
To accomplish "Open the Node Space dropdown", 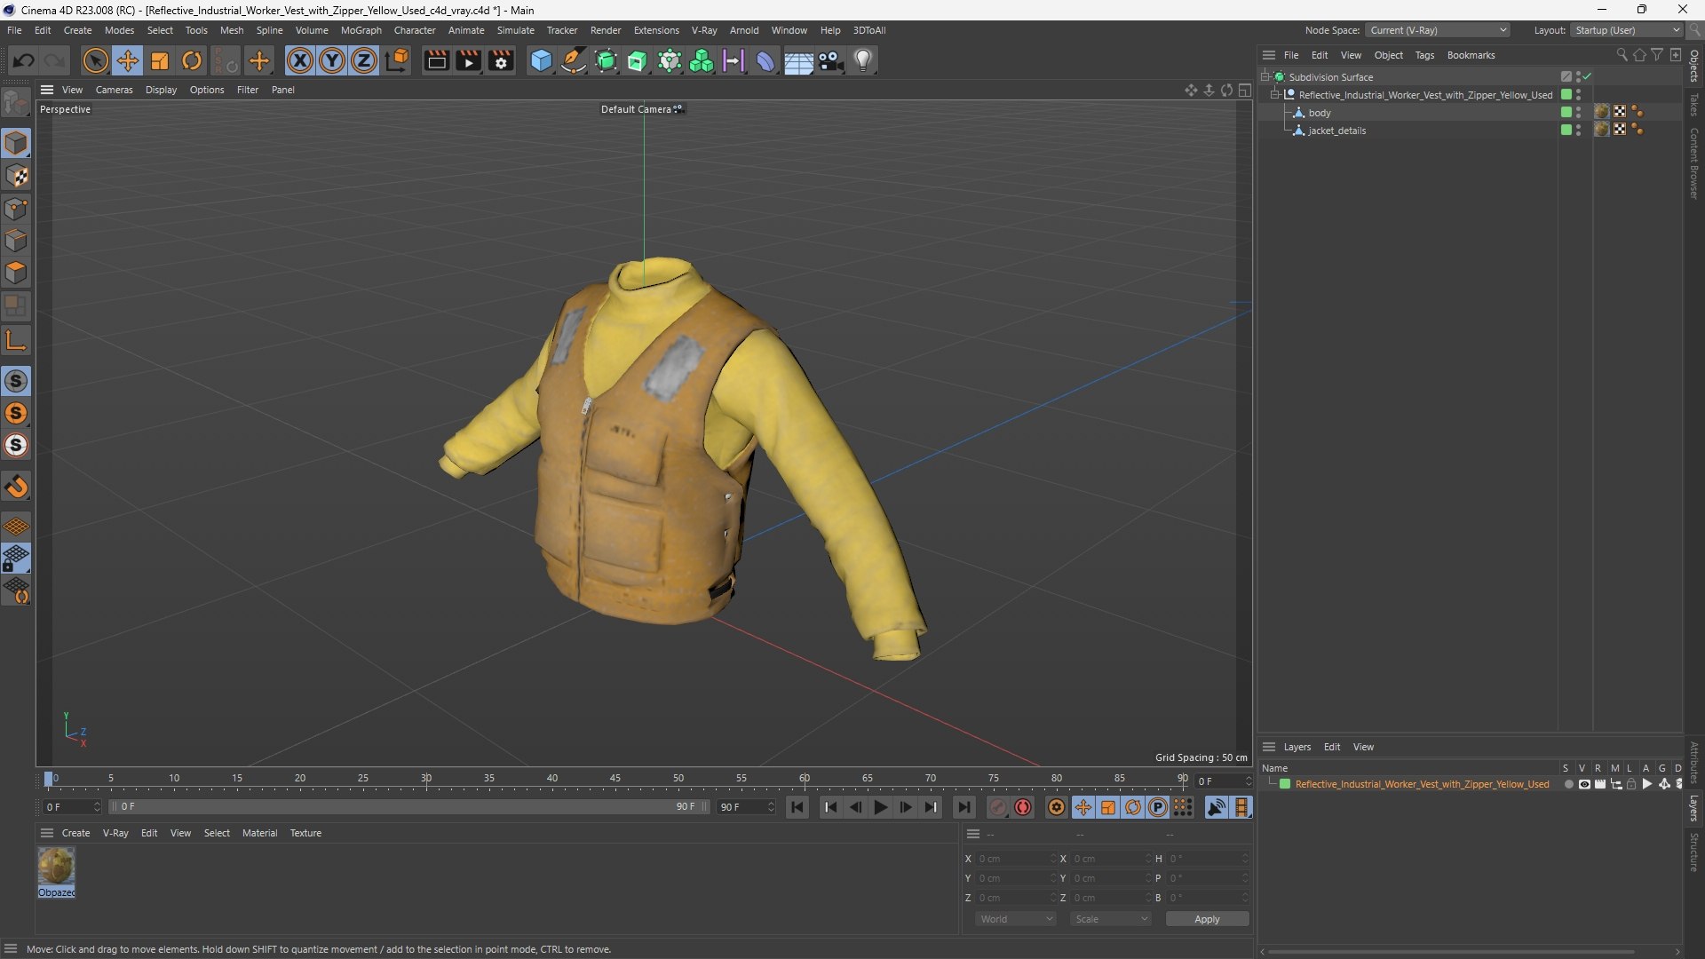I will coord(1438,30).
